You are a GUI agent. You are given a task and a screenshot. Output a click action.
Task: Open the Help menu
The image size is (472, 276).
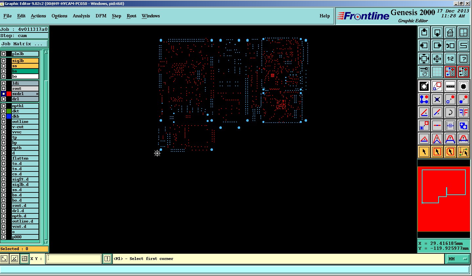pyautogui.click(x=325, y=16)
